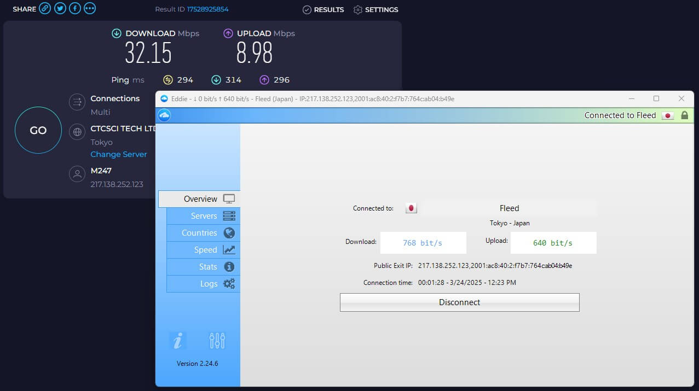Open Speedtest SETTINGS menu

coord(376,9)
